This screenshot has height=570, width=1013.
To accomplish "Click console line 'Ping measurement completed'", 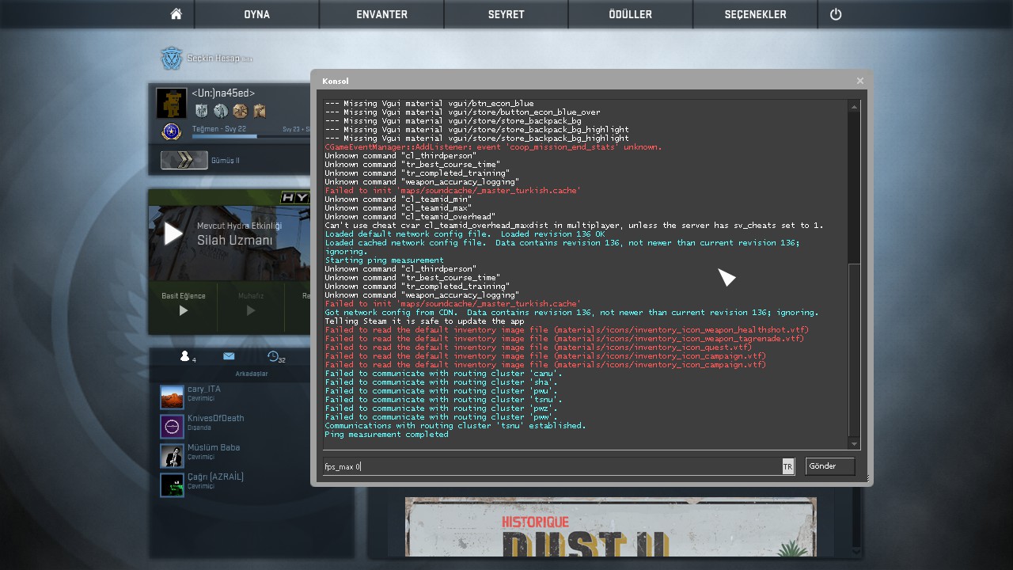I will click(386, 435).
